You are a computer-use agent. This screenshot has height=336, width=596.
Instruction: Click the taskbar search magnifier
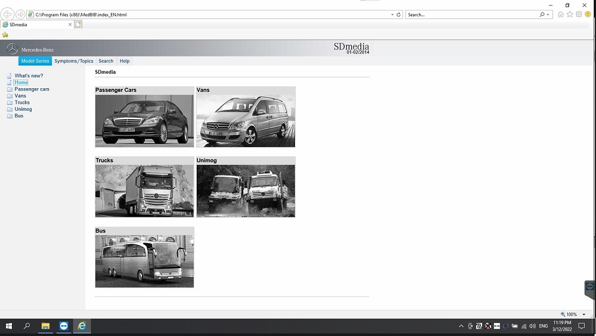point(27,326)
